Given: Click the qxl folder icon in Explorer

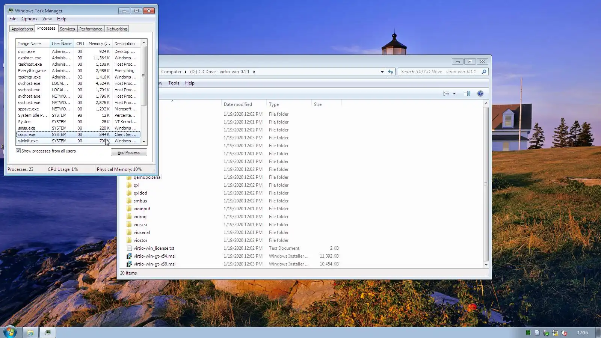Looking at the screenshot, I should 129,185.
